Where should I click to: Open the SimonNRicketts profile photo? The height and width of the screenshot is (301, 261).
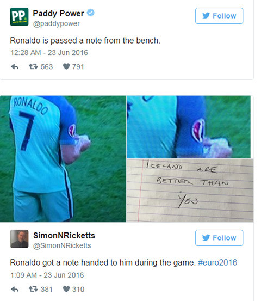[x=19, y=238]
